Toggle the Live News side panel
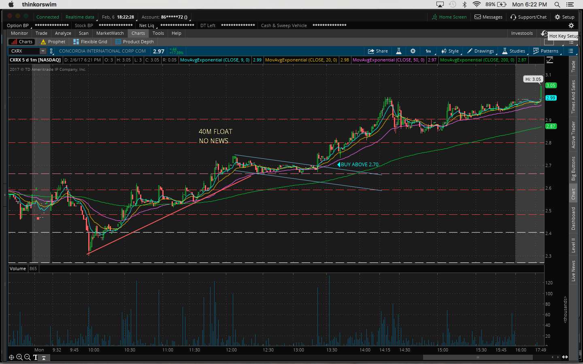The height and width of the screenshot is (364, 583). pos(573,271)
